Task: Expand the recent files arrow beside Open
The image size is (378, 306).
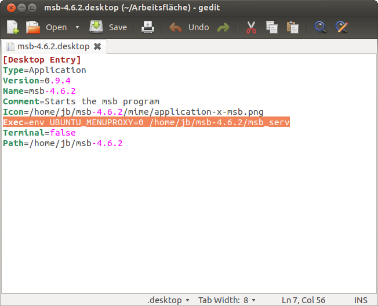Action: coord(77,27)
